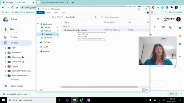Expand Network in navigation pane
The width and height of the screenshot is (184, 103).
click(38, 51)
